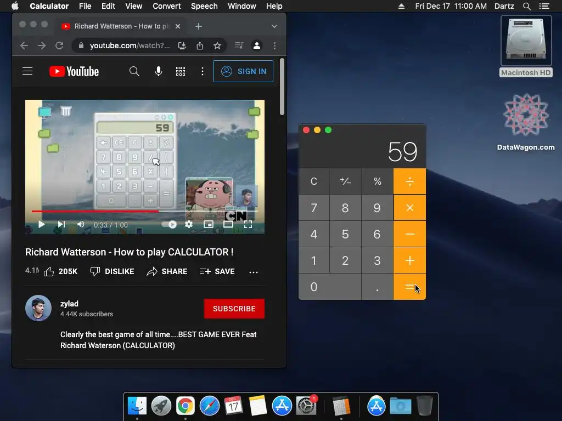Go forward in Chrome browser
This screenshot has width=562, height=421.
42,45
